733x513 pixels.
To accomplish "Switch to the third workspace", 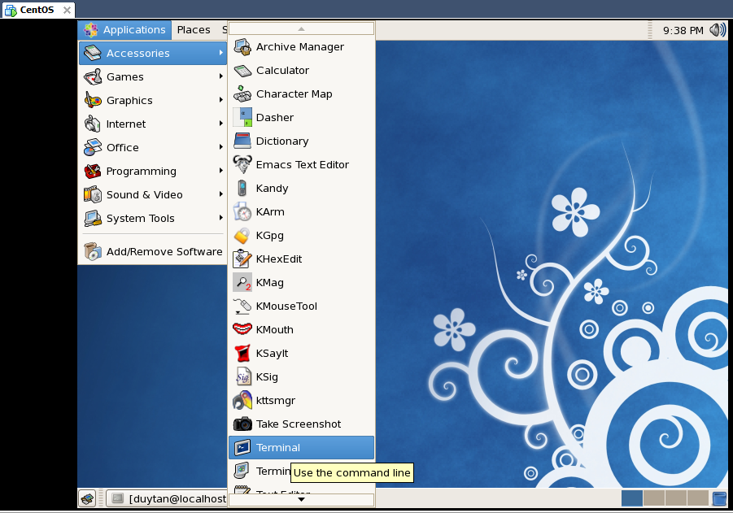I will pyautogui.click(x=675, y=498).
